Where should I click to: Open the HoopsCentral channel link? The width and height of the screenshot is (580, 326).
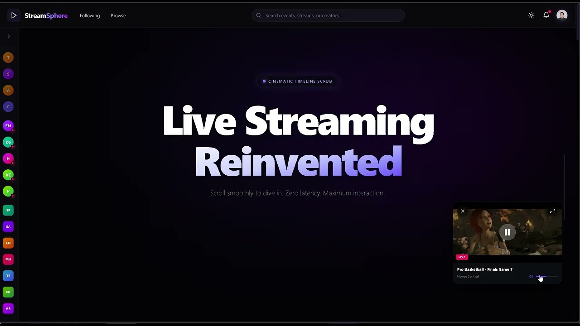468,277
